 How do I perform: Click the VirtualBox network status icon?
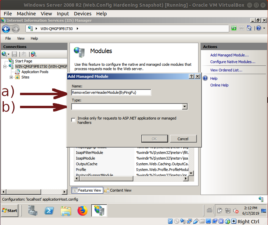[x=189, y=221]
